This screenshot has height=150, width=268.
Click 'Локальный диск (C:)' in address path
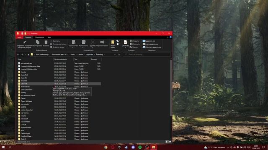(x=59, y=55)
